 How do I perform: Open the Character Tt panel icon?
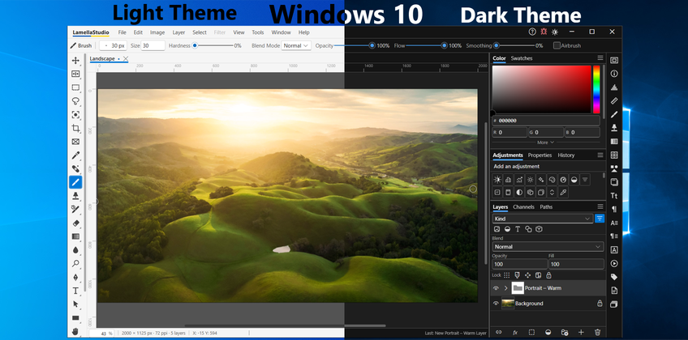tap(614, 196)
